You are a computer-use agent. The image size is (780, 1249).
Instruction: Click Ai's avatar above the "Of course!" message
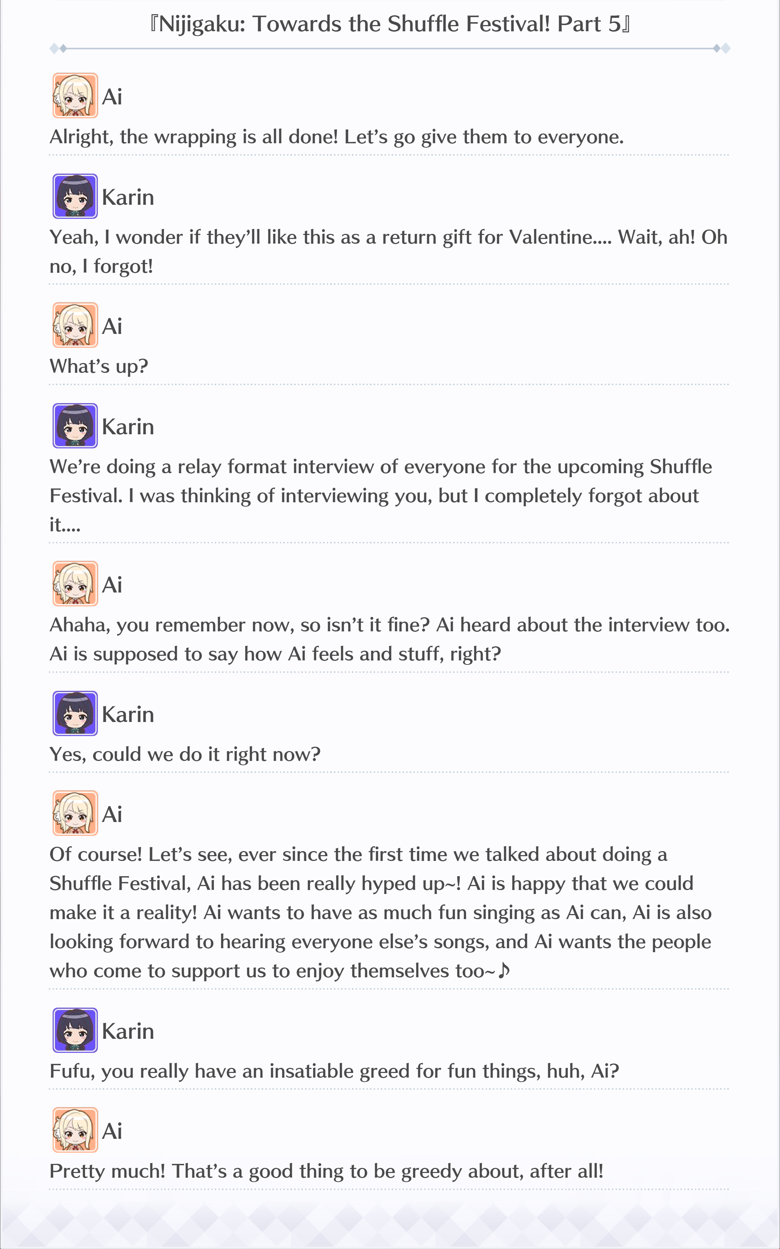pyautogui.click(x=75, y=813)
